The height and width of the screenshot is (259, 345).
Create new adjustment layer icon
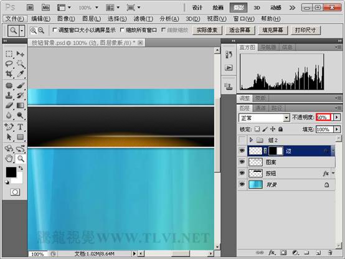295,253
